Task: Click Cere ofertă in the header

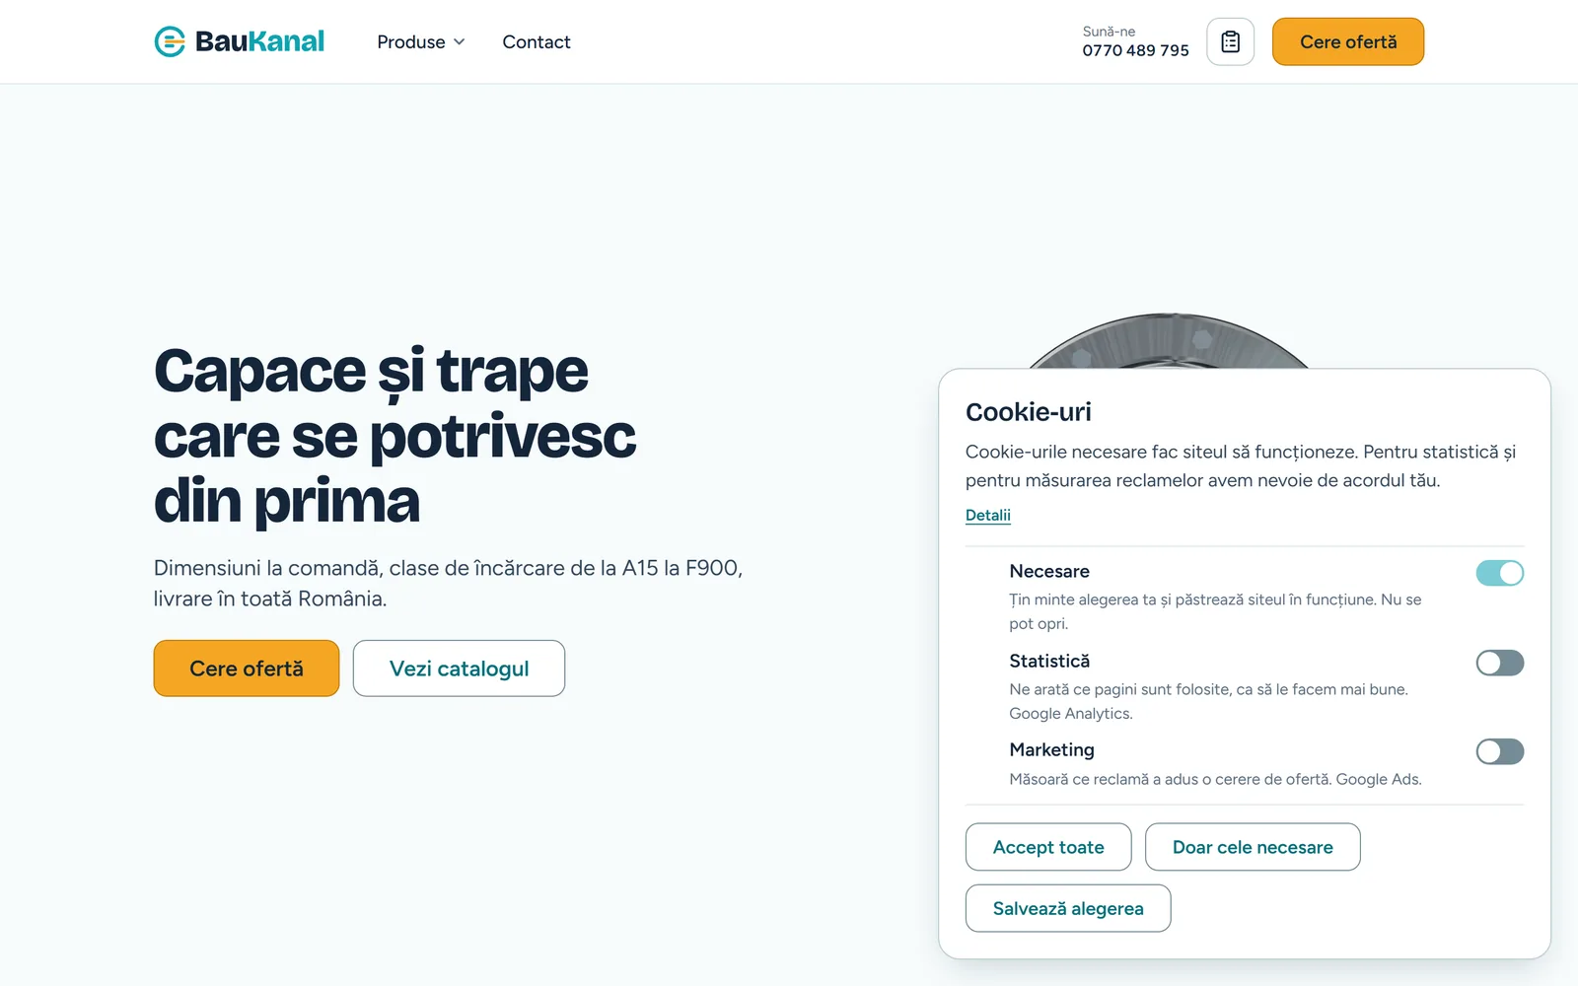Action: (1347, 41)
